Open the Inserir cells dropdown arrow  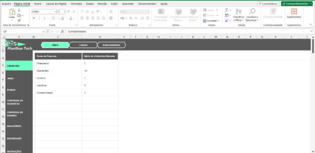[217, 10]
